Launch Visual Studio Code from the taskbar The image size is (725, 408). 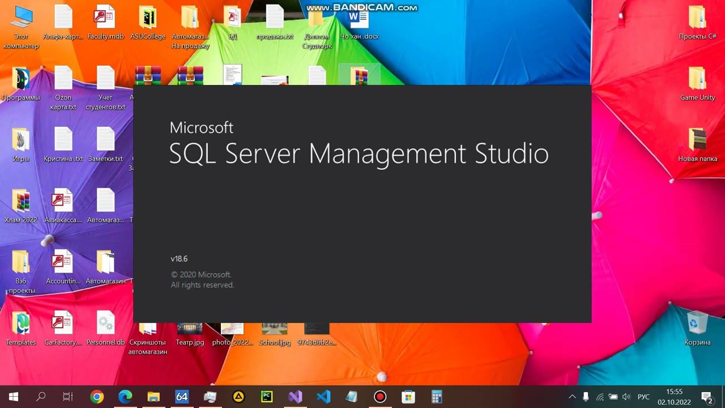tap(323, 397)
